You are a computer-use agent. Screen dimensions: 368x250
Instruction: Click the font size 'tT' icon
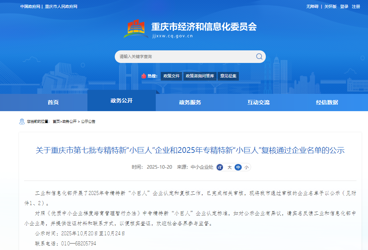220,167
